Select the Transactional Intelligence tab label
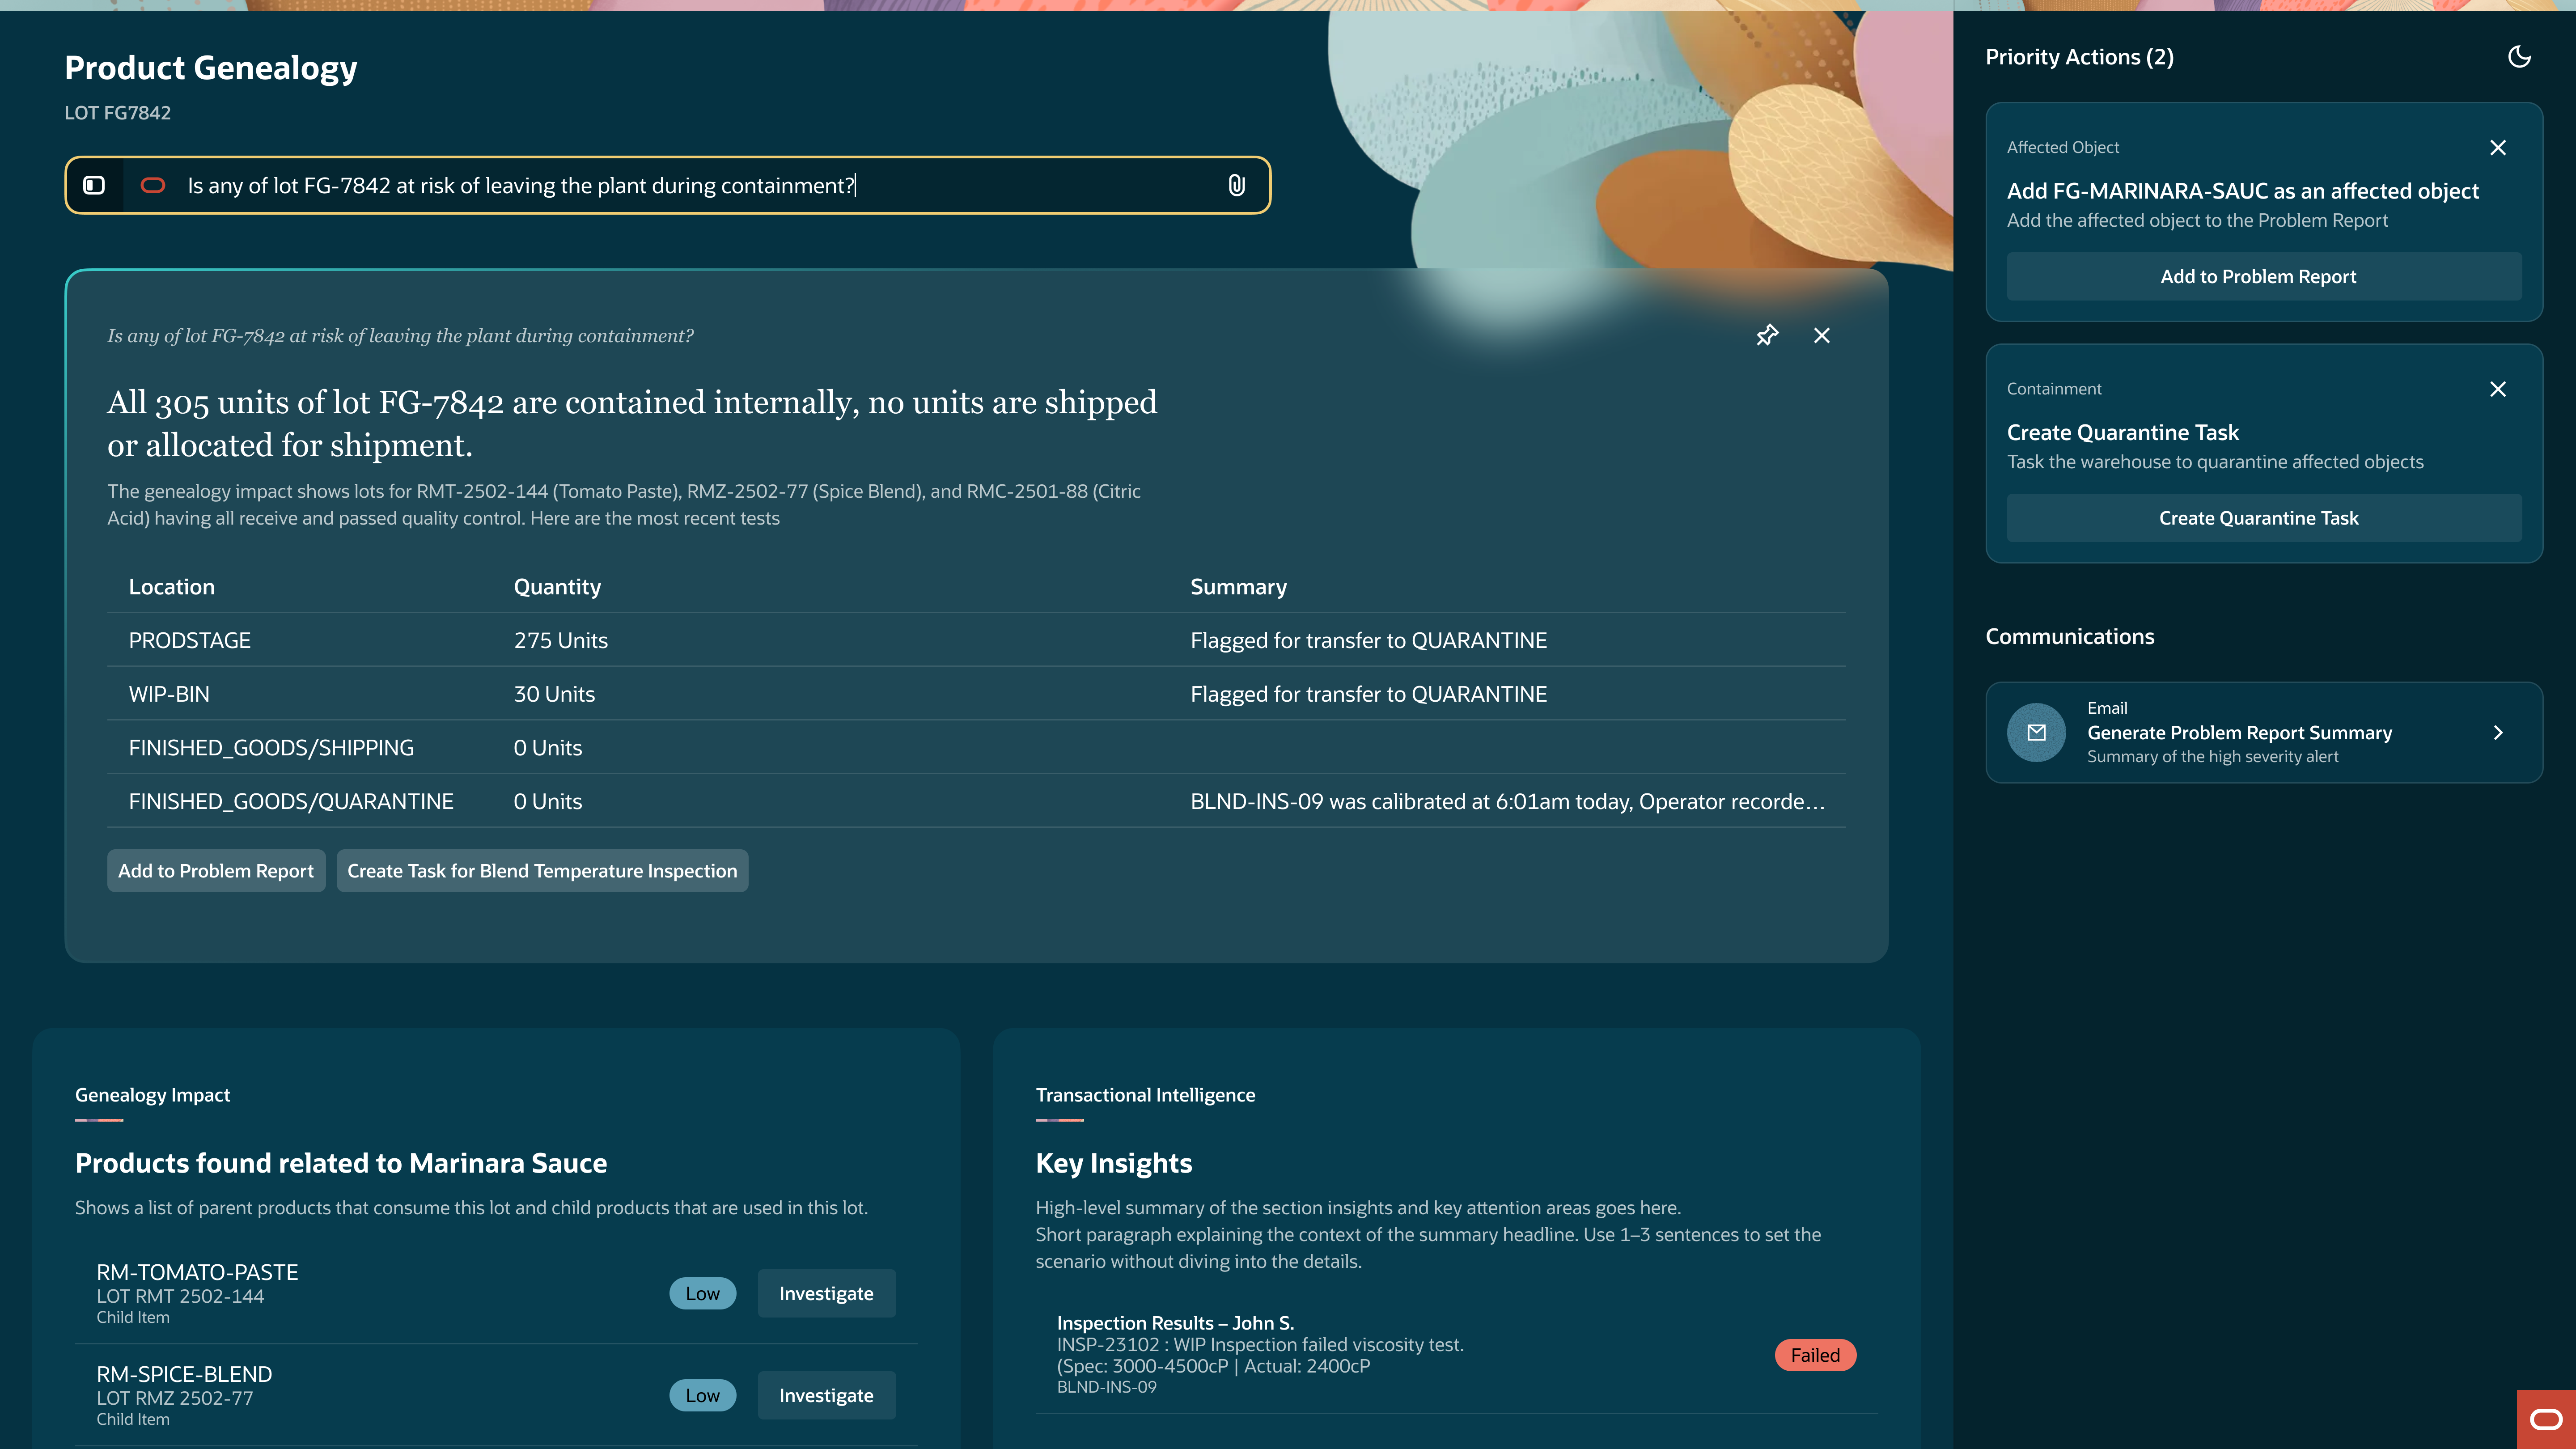Image resolution: width=2576 pixels, height=1449 pixels. click(1145, 1095)
